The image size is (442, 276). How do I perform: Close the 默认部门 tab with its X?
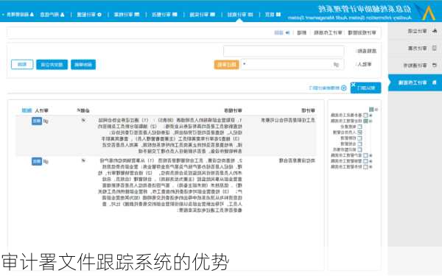coord(353,85)
